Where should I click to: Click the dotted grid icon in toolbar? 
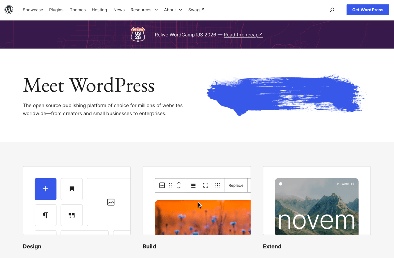[218, 185]
